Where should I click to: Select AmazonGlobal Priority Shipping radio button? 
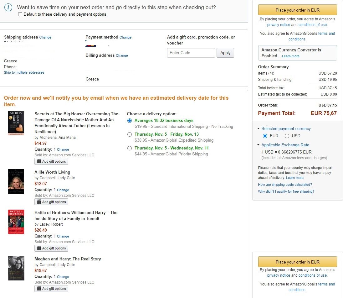(130, 148)
